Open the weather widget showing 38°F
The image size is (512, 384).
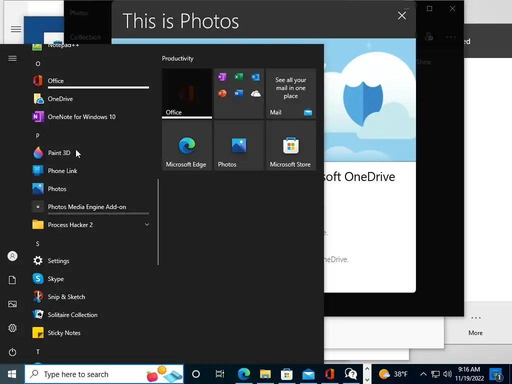(393, 374)
